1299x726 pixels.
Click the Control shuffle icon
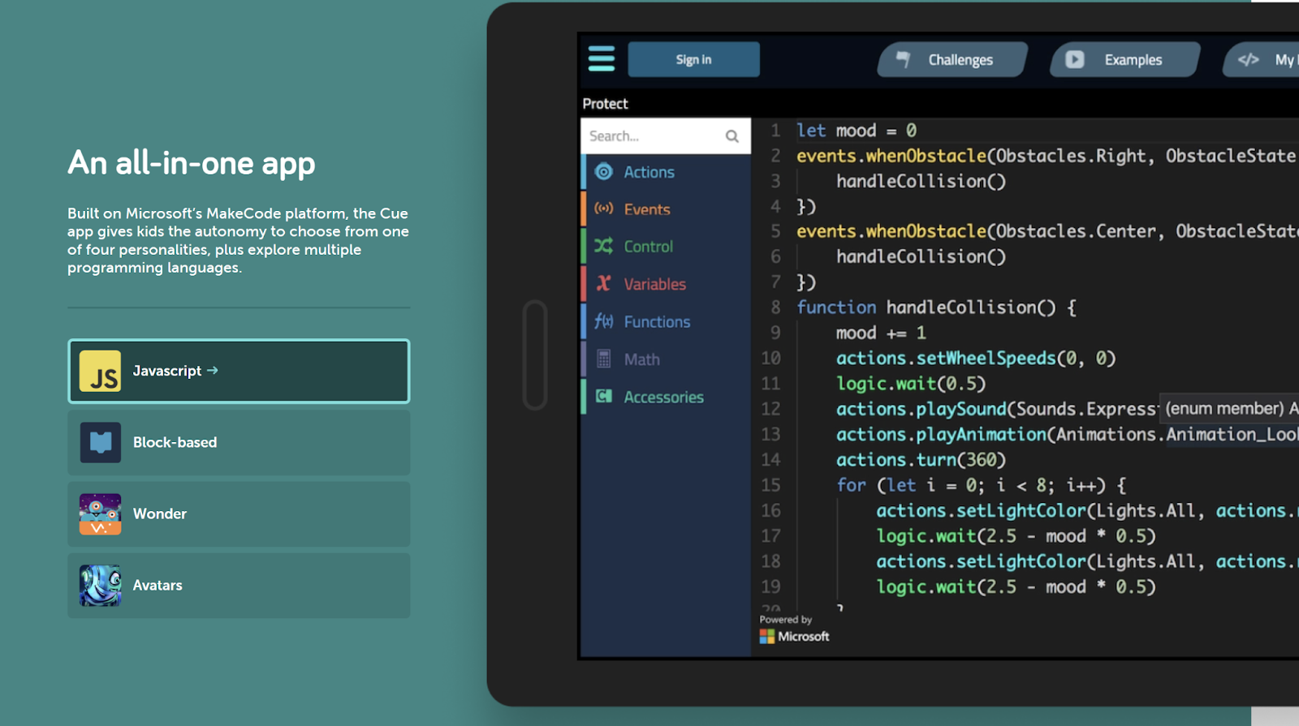click(603, 246)
